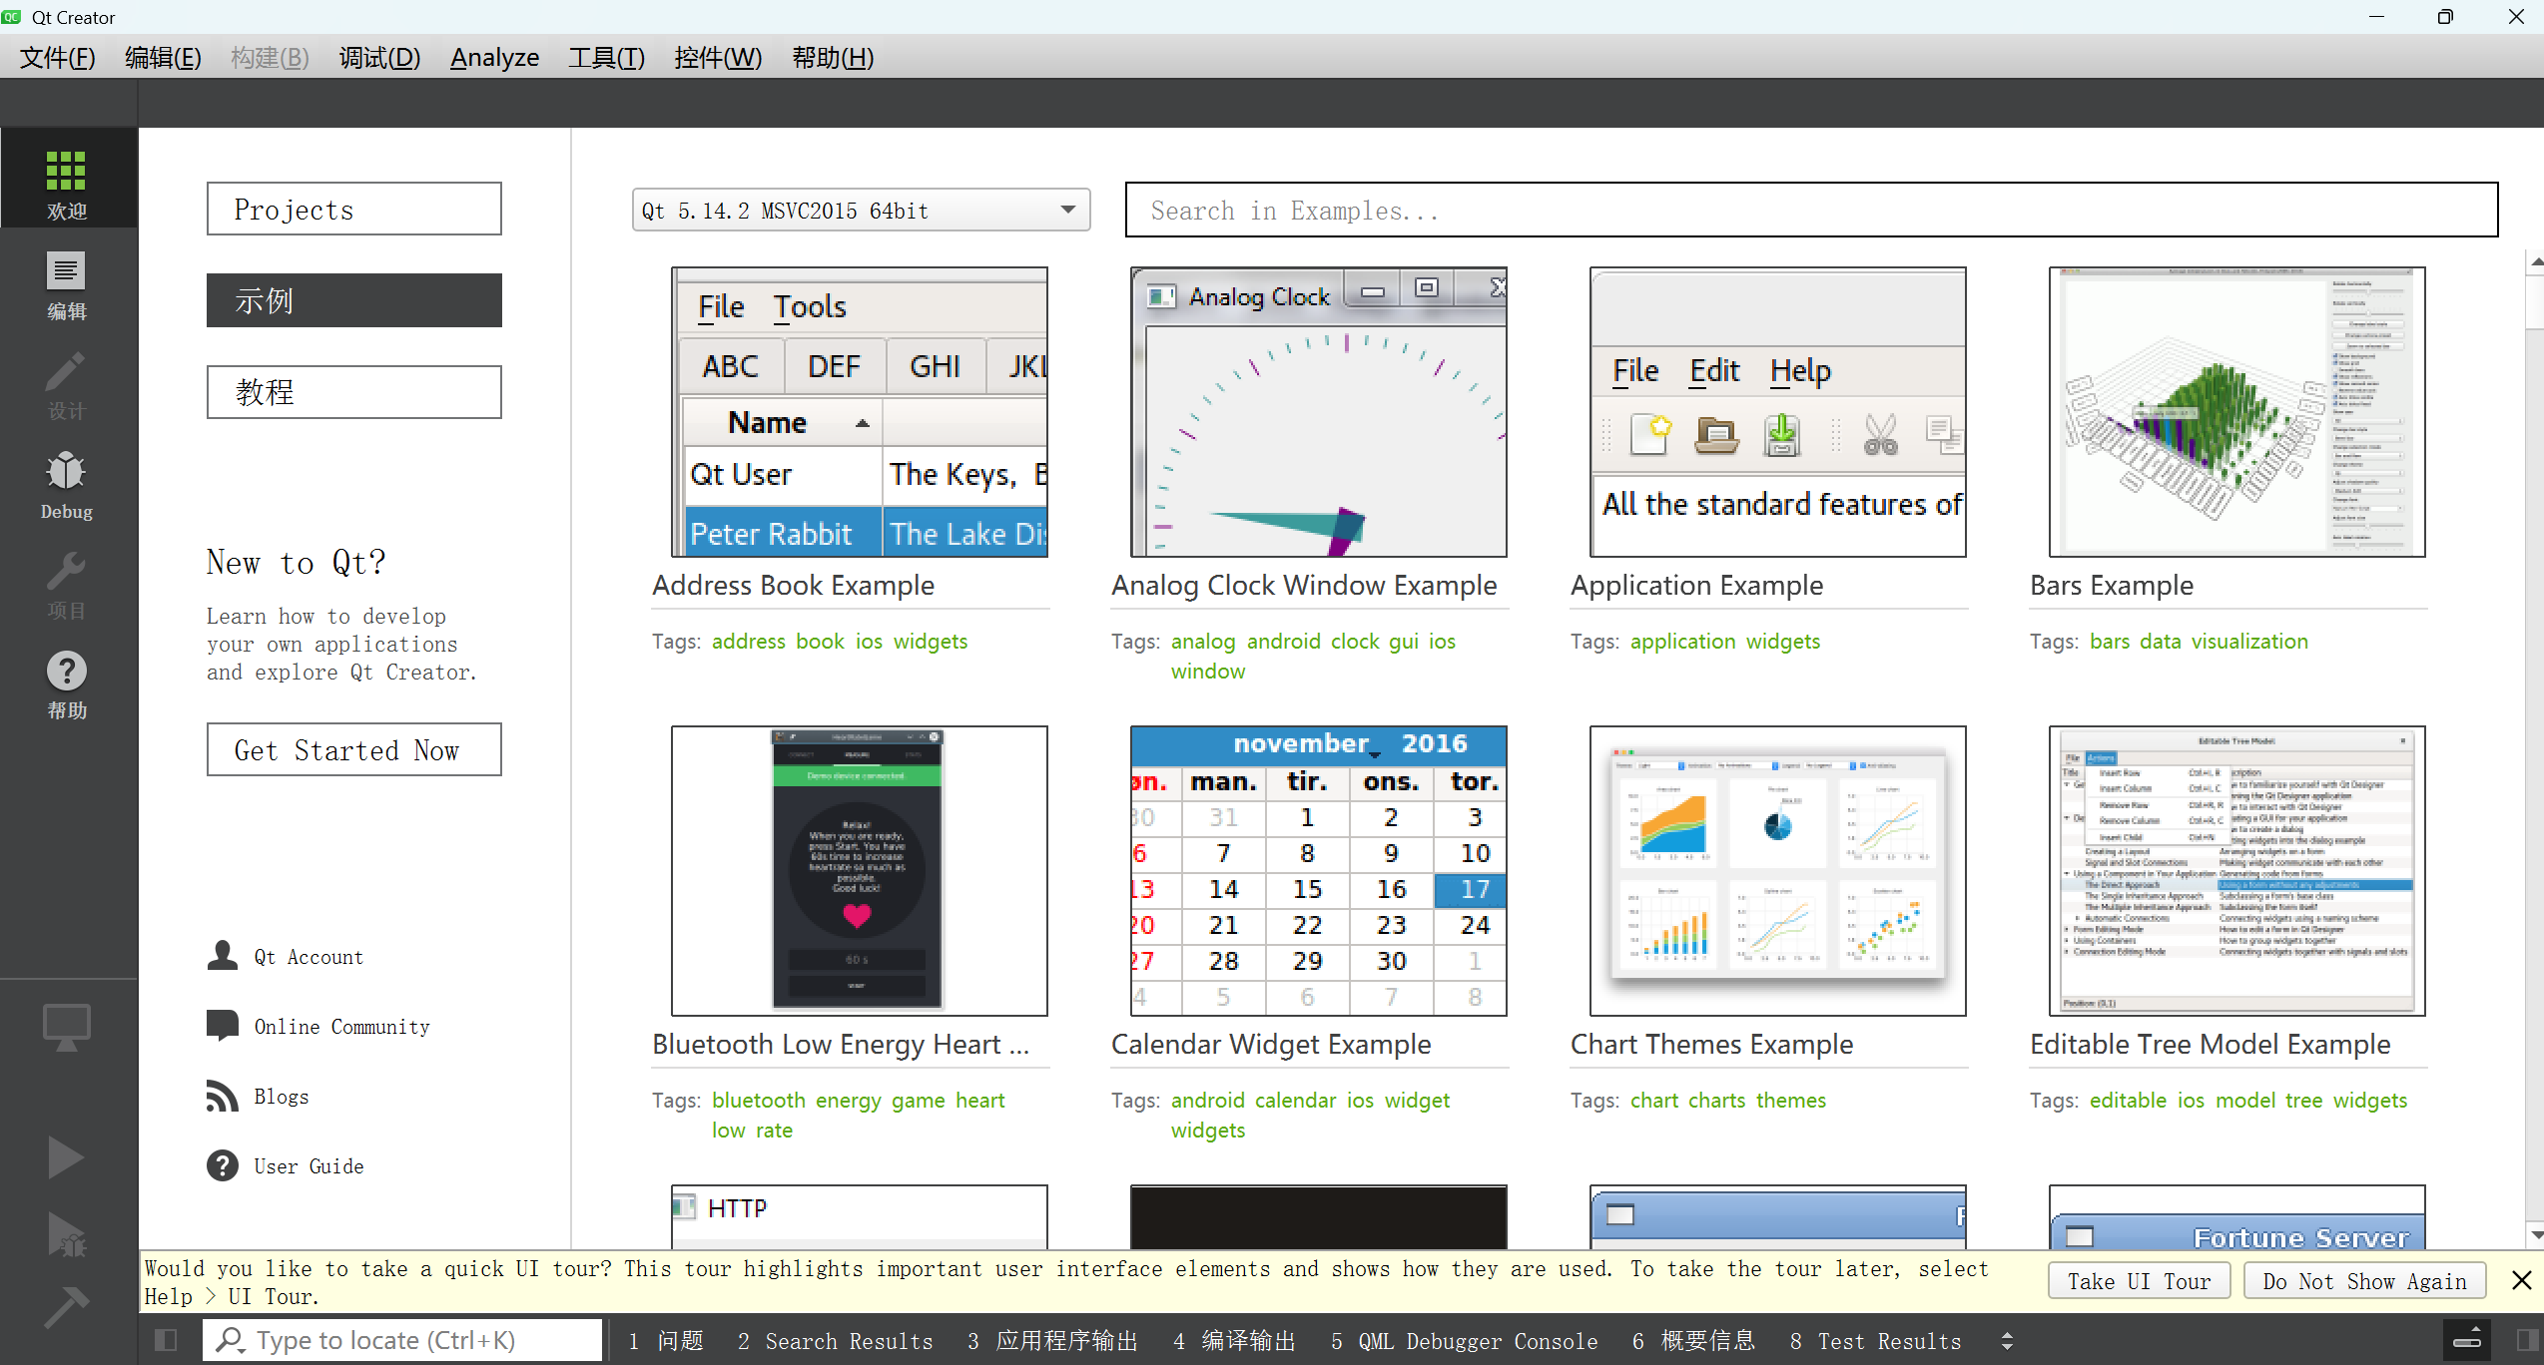Click the kit selector monitor icon
2544x1365 pixels.
(x=67, y=1026)
